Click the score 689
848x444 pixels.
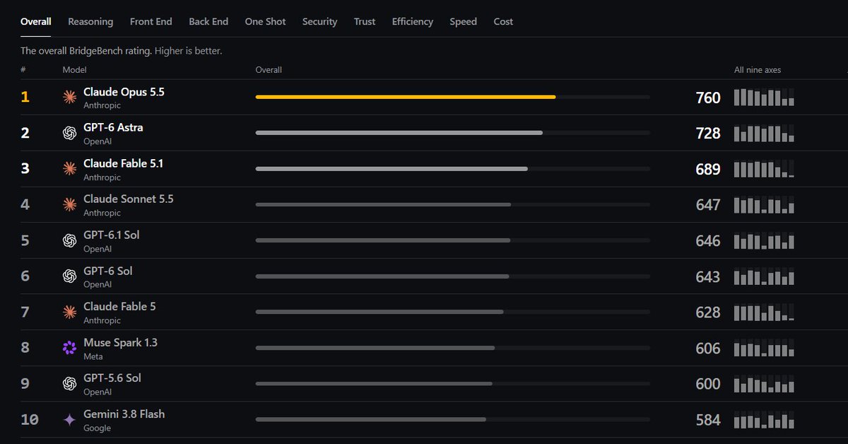click(x=708, y=170)
